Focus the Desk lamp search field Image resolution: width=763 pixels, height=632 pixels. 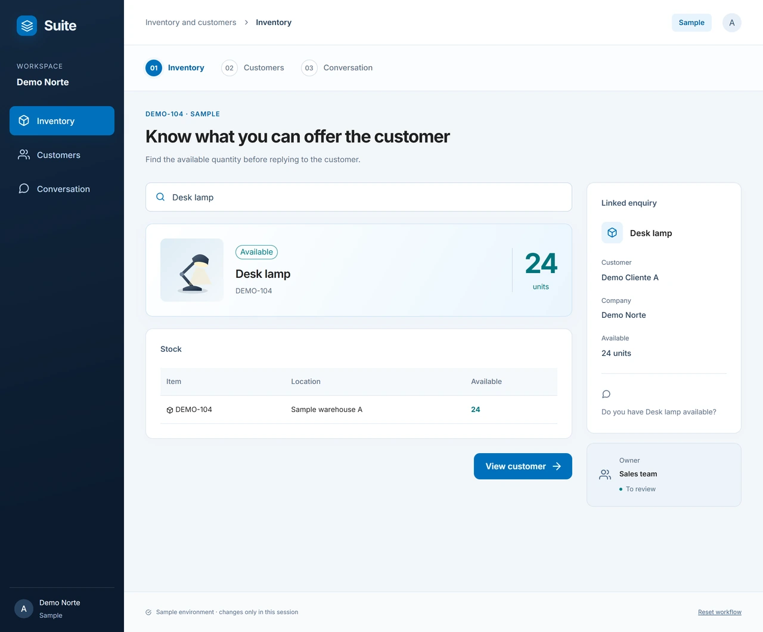(x=359, y=197)
